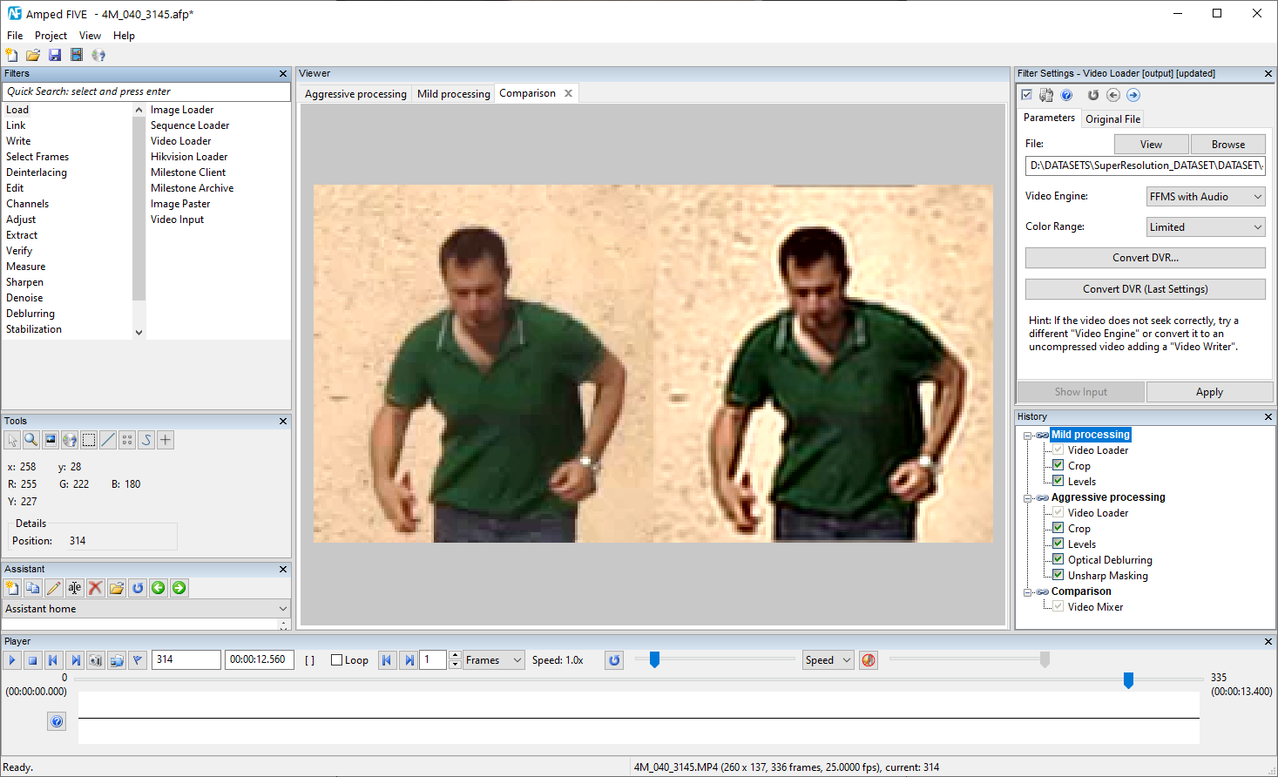Uncheck Optical Deblurring in History
1278x777 pixels.
click(1058, 559)
